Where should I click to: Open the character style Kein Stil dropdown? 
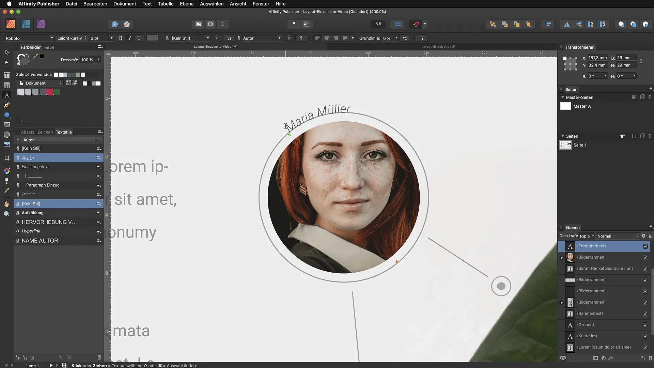click(208, 38)
